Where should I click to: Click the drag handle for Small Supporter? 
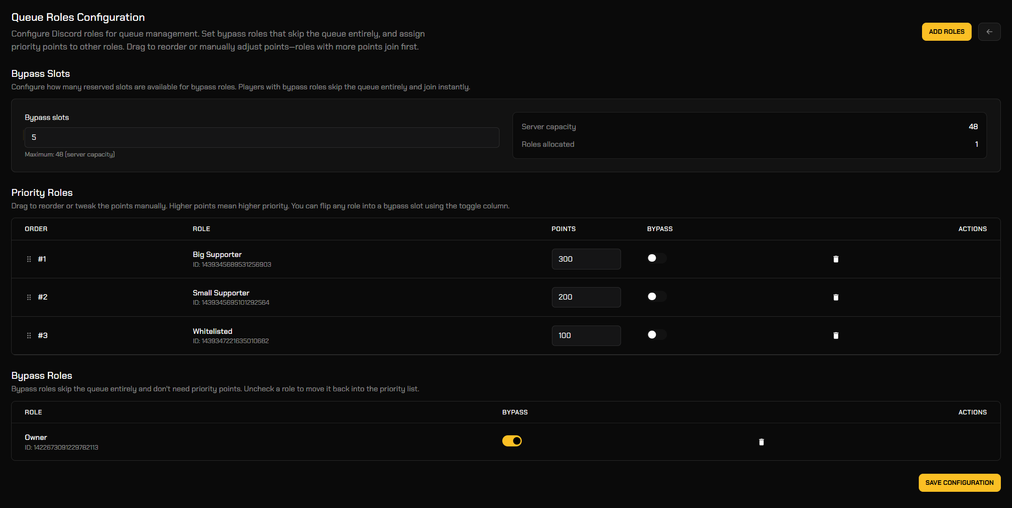pyautogui.click(x=29, y=297)
